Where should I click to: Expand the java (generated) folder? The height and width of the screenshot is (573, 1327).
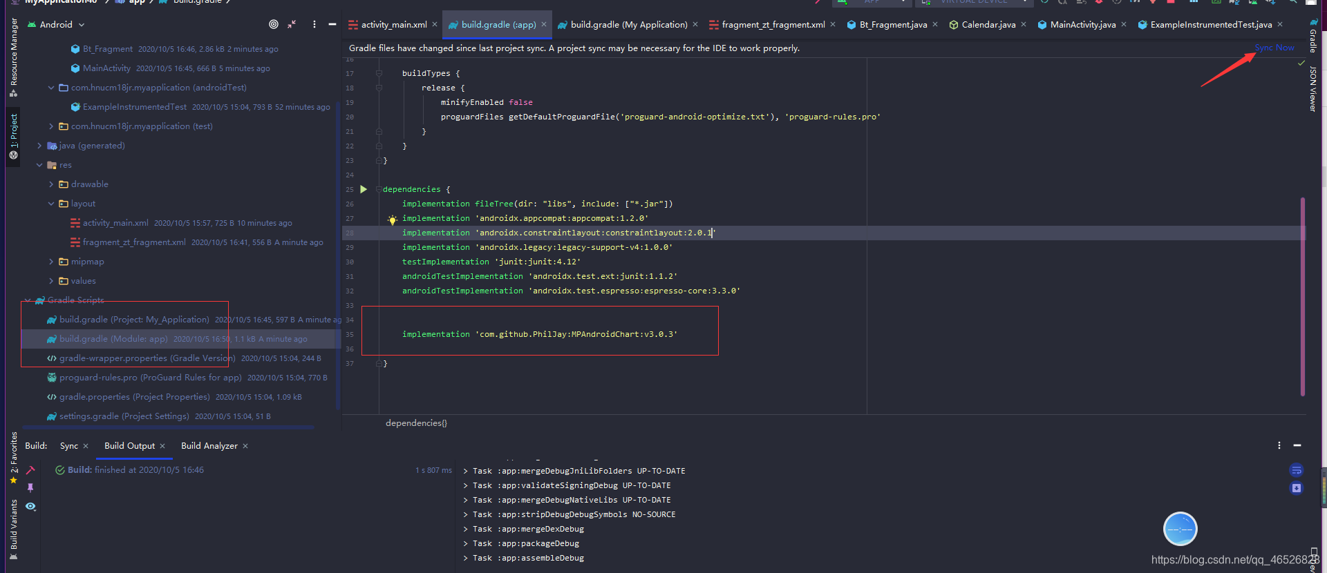point(39,146)
